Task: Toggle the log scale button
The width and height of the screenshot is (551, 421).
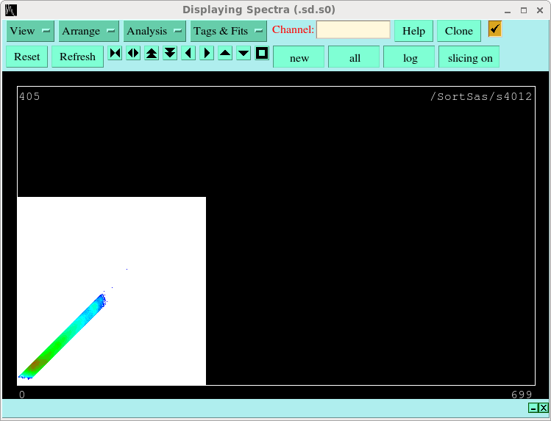Action: (409, 57)
